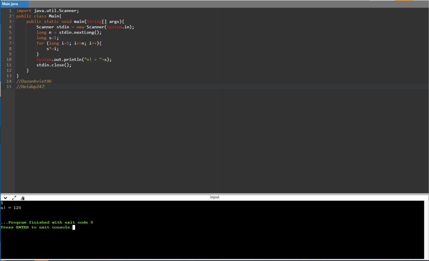The height and width of the screenshot is (261, 429).
Task: Collapse the console with the chevron icon
Action: pos(5,198)
